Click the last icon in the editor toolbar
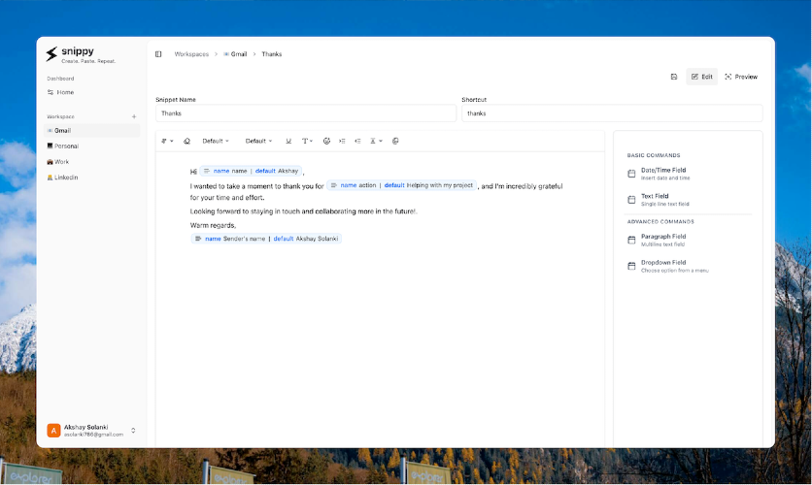 395,142
